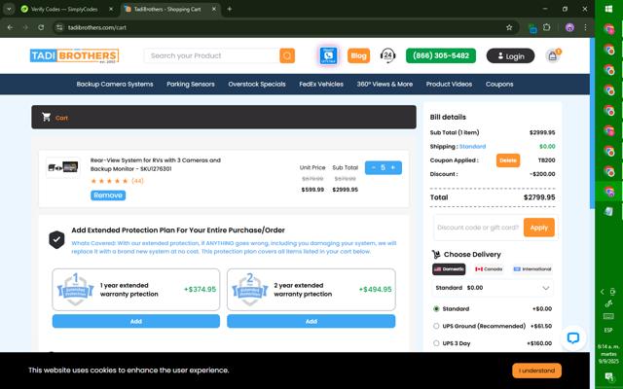
Task: Close the TadiBrothers Shopping Cart tab
Action: 214,9
